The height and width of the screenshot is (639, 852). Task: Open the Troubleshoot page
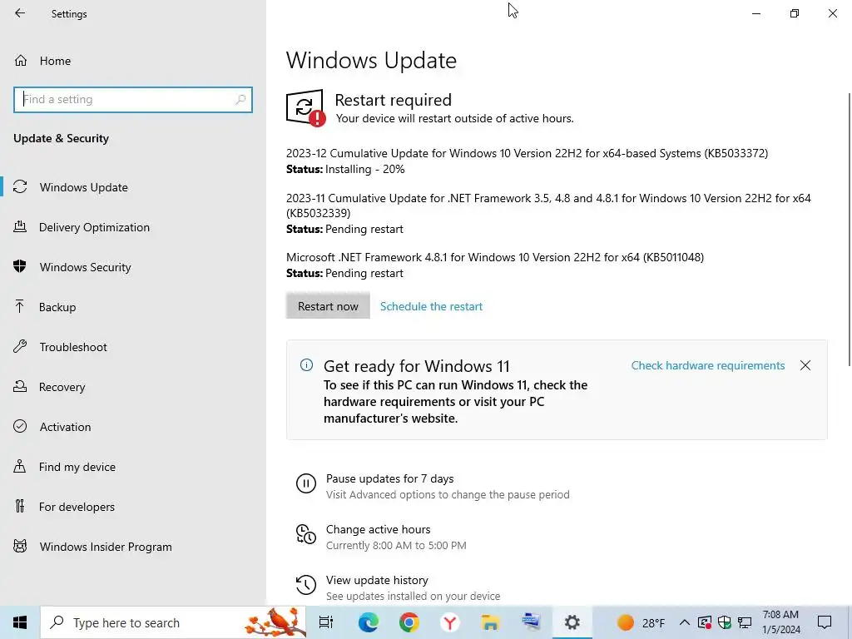coord(73,347)
